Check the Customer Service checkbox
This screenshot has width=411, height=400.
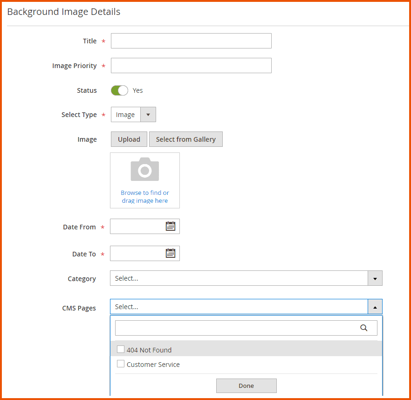click(x=121, y=364)
